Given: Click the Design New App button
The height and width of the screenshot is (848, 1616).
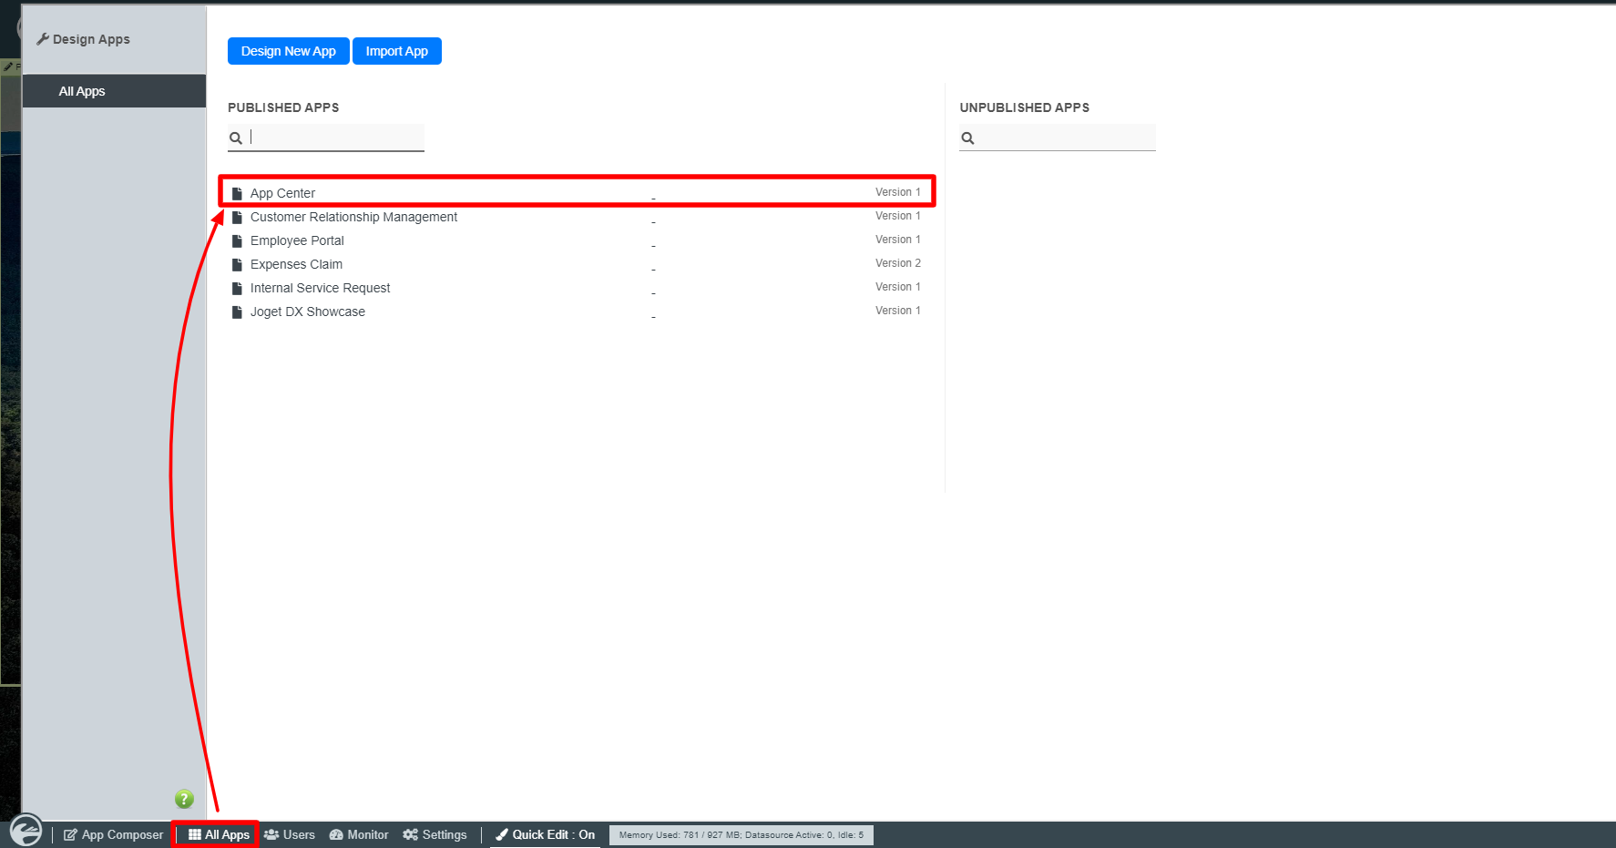Looking at the screenshot, I should pos(288,51).
